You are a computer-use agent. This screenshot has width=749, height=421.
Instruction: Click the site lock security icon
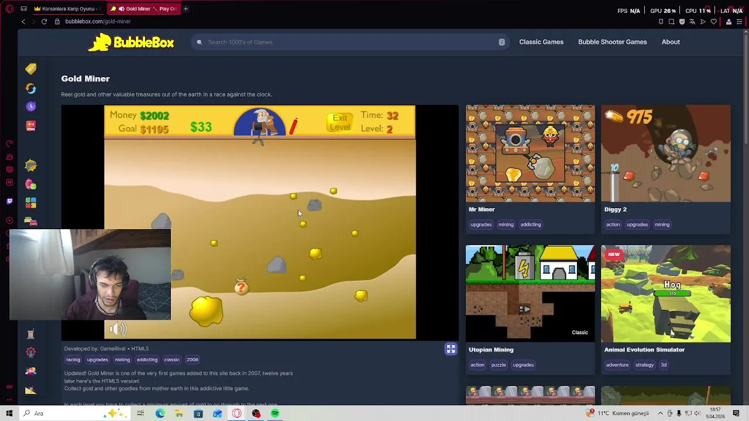57,22
